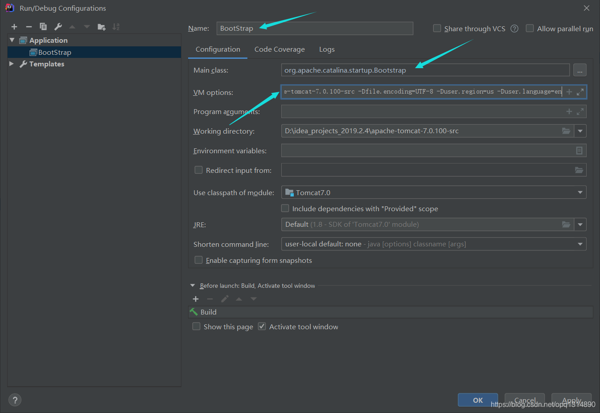Edit environment variables list icon
The image size is (600, 413).
click(579, 151)
